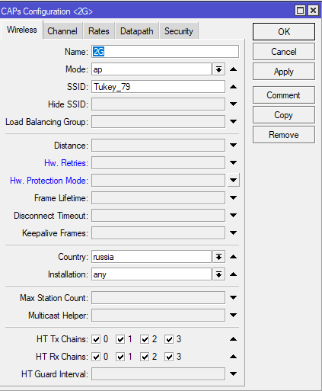This screenshot has width=322, height=391.
Task: Maximize the CAPs Configuration window
Action: tap(301, 11)
